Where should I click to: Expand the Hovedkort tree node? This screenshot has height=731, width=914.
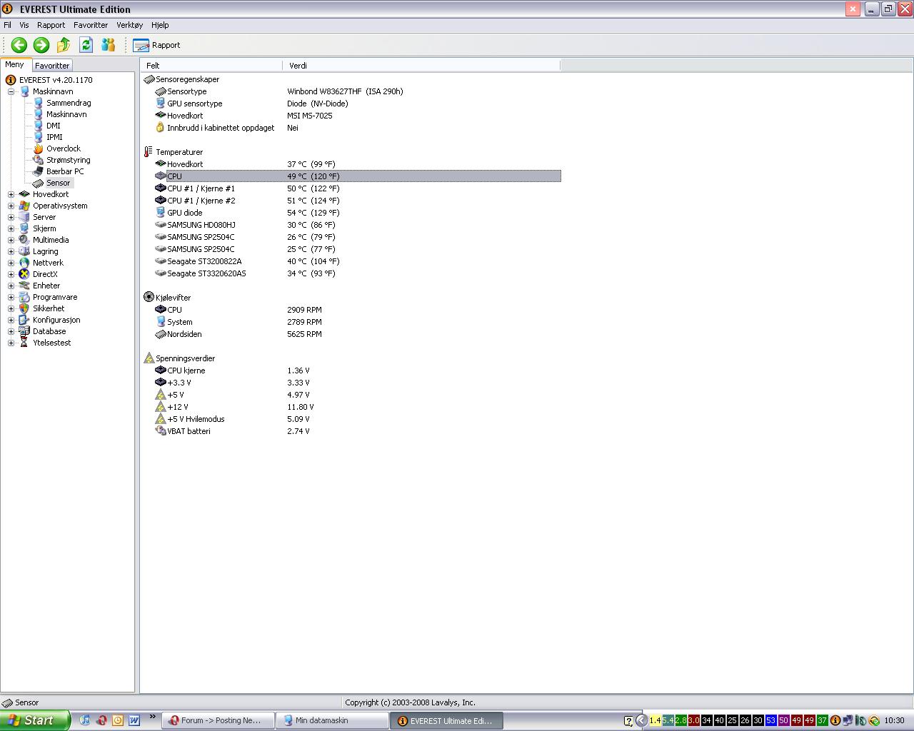[x=11, y=194]
